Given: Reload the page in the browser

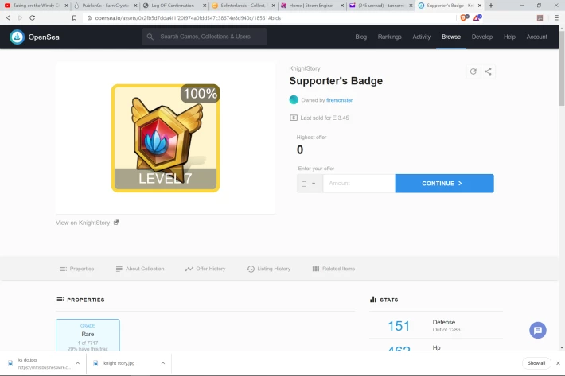Looking at the screenshot, I should [33, 18].
